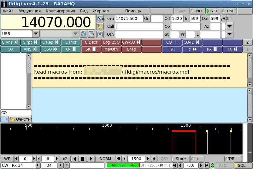This screenshot has width=253, height=169.
Task: Open the Конфигурация menu
Action: pos(60,11)
